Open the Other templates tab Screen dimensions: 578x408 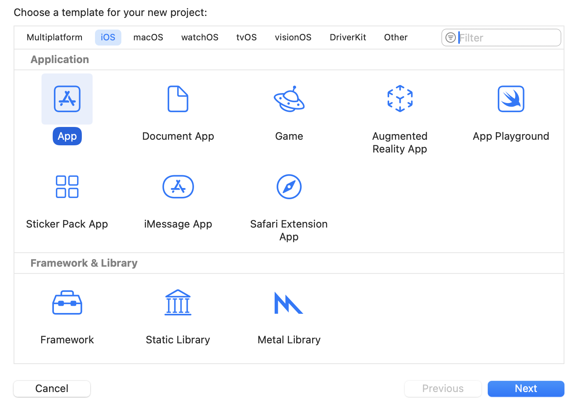396,38
